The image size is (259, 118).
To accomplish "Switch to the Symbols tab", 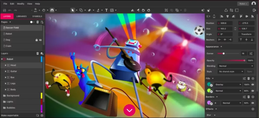I will [x=37, y=16].
